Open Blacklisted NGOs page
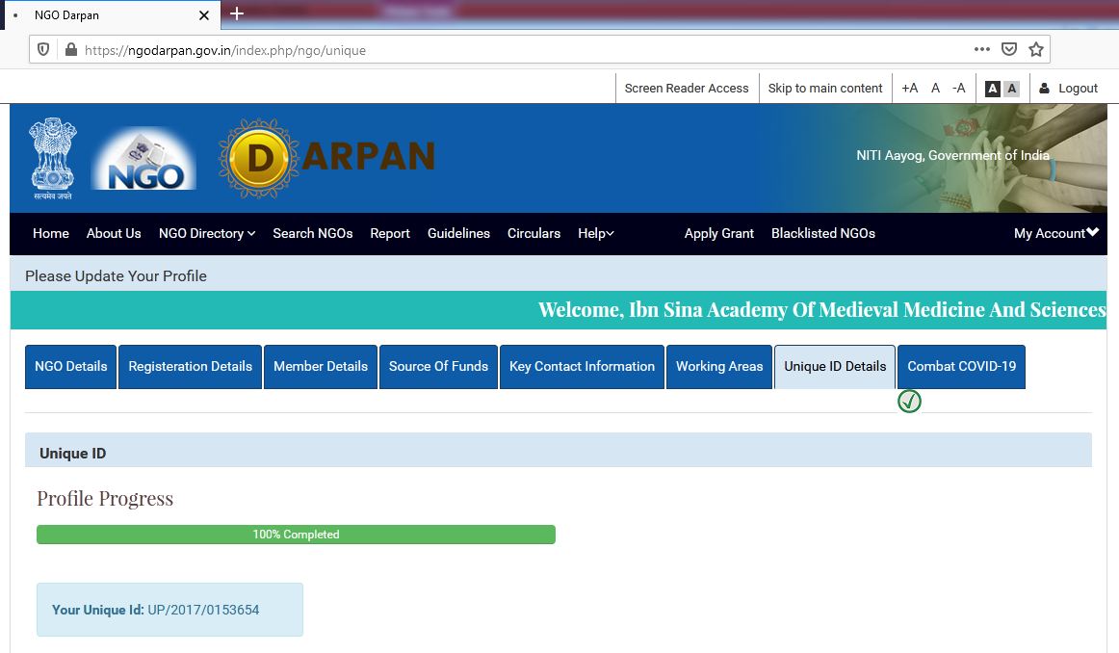 click(822, 233)
